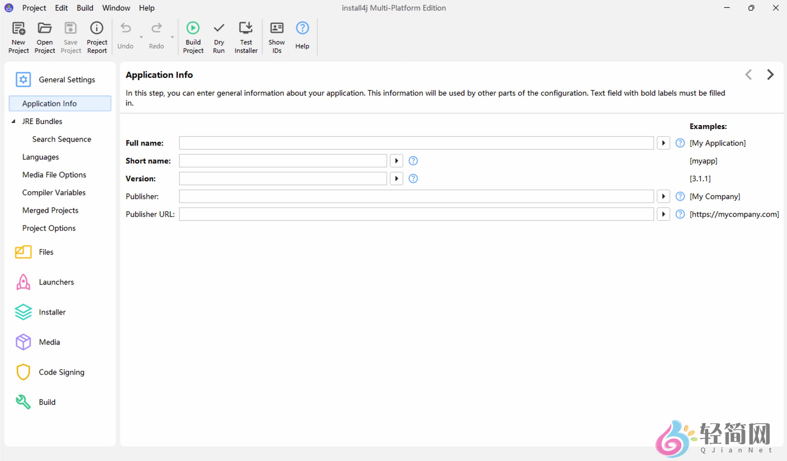Screen dimensions: 787x461
Task: Select Project Options in the sidebar
Action: pyautogui.click(x=49, y=228)
